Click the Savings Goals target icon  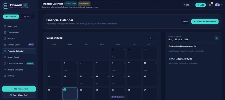coord(5,45)
